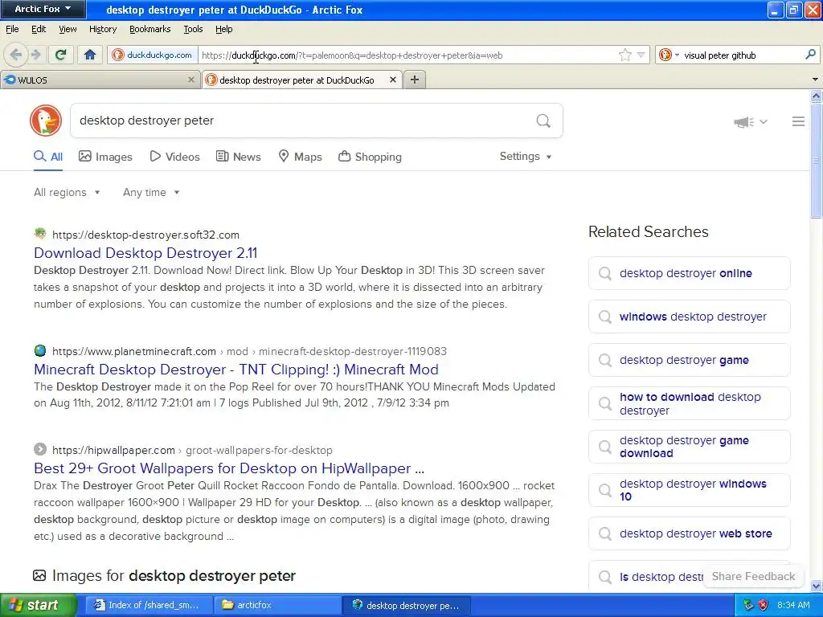Viewport: 823px width, 617px height.
Task: Expand the Settings dropdown
Action: (x=526, y=157)
